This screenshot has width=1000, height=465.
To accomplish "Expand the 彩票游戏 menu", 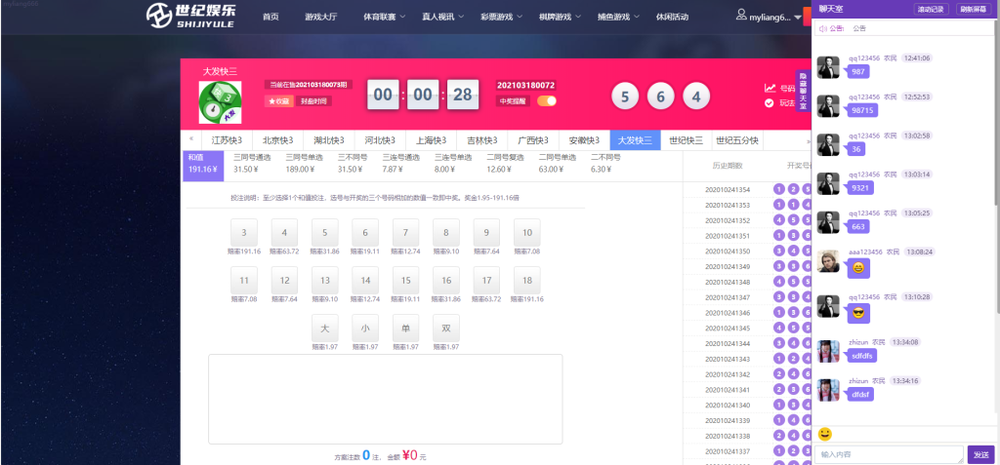I will tap(502, 17).
